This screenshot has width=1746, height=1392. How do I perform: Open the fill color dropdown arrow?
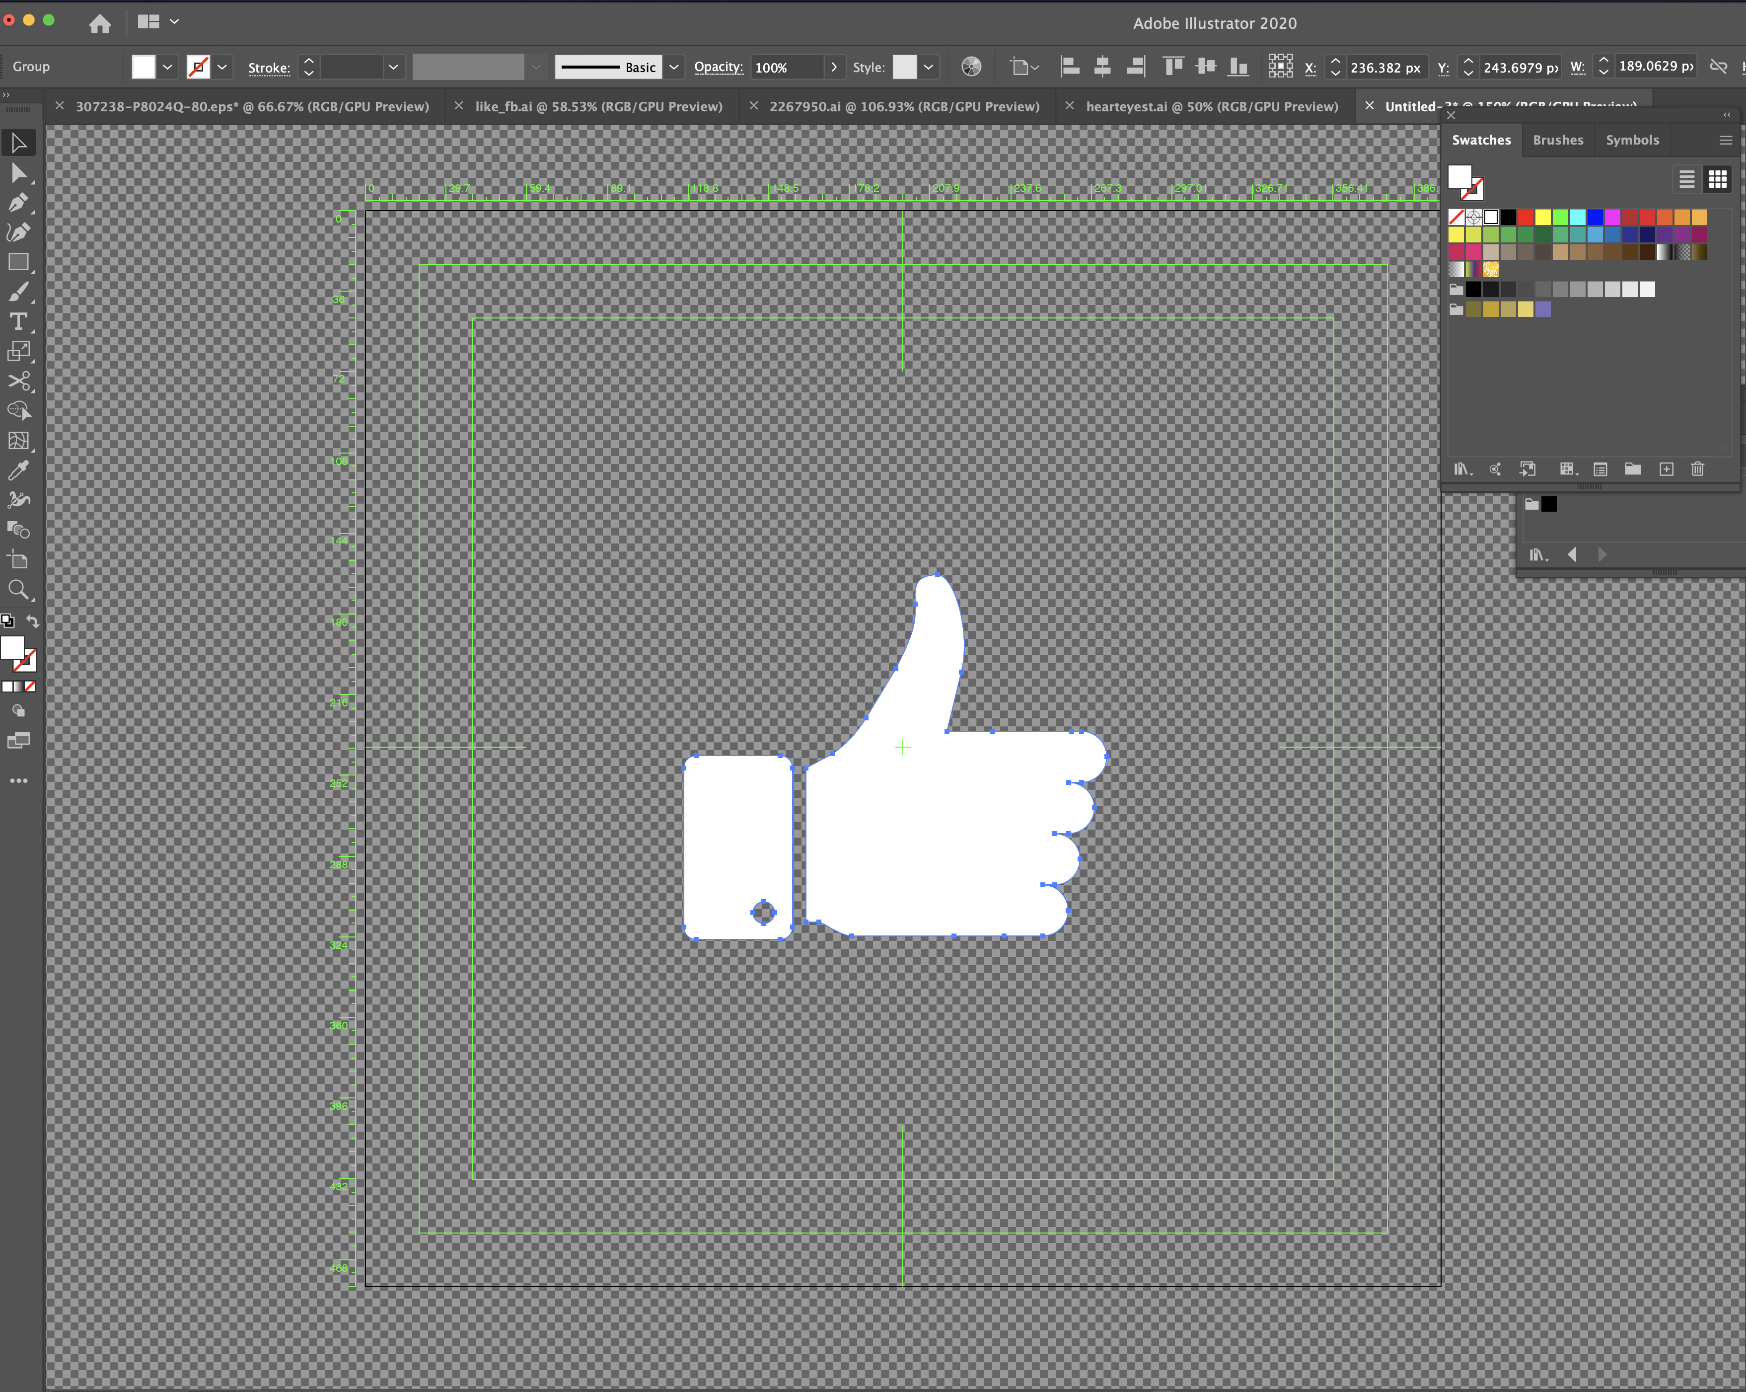pyautogui.click(x=168, y=67)
